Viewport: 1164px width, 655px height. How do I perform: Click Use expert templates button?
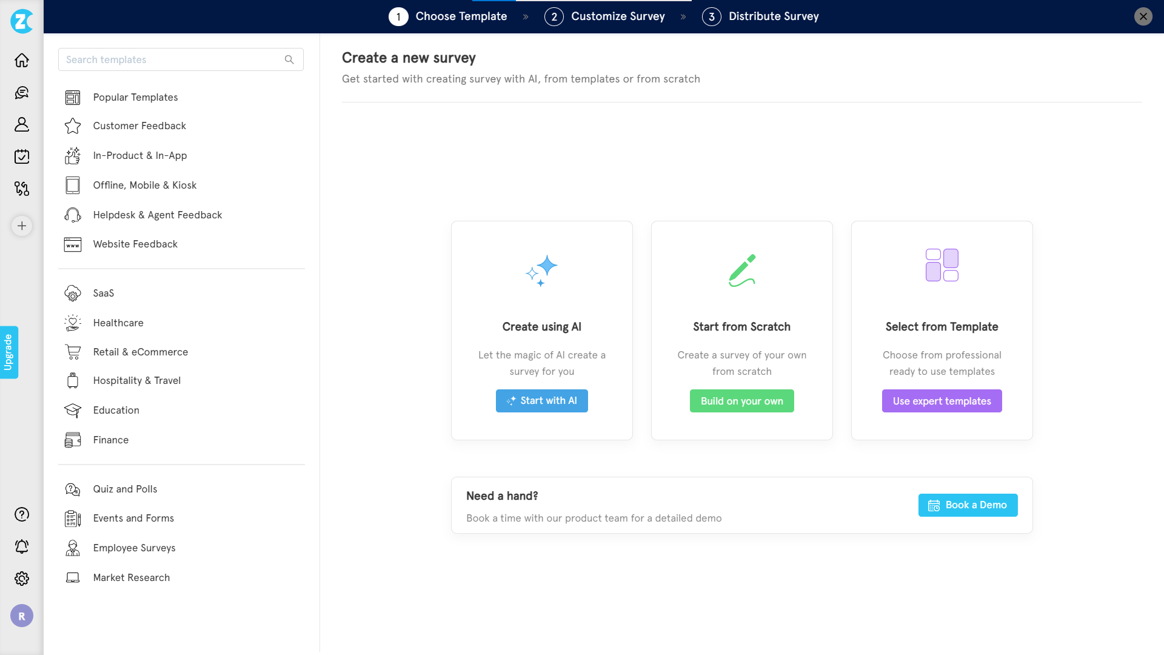click(x=942, y=401)
